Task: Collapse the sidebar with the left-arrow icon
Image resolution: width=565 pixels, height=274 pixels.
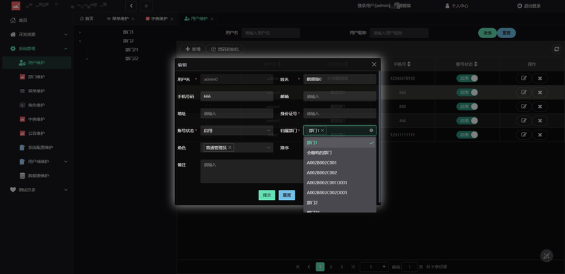Action: click(131, 6)
